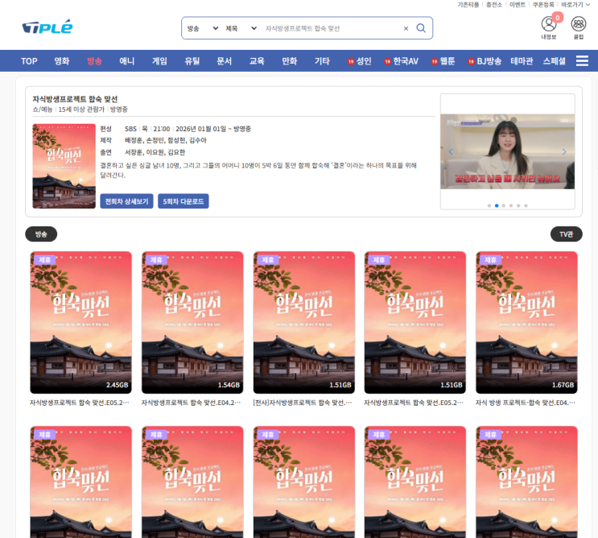Open the 애니 category
The height and width of the screenshot is (538, 598).
tap(126, 61)
